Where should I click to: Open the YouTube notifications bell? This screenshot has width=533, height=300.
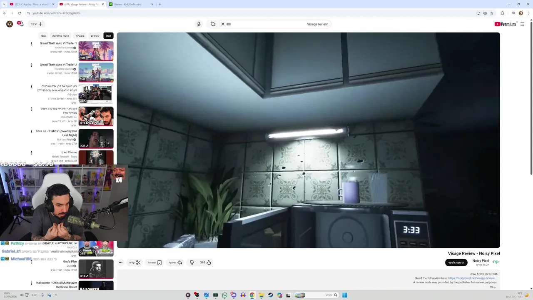[20, 24]
